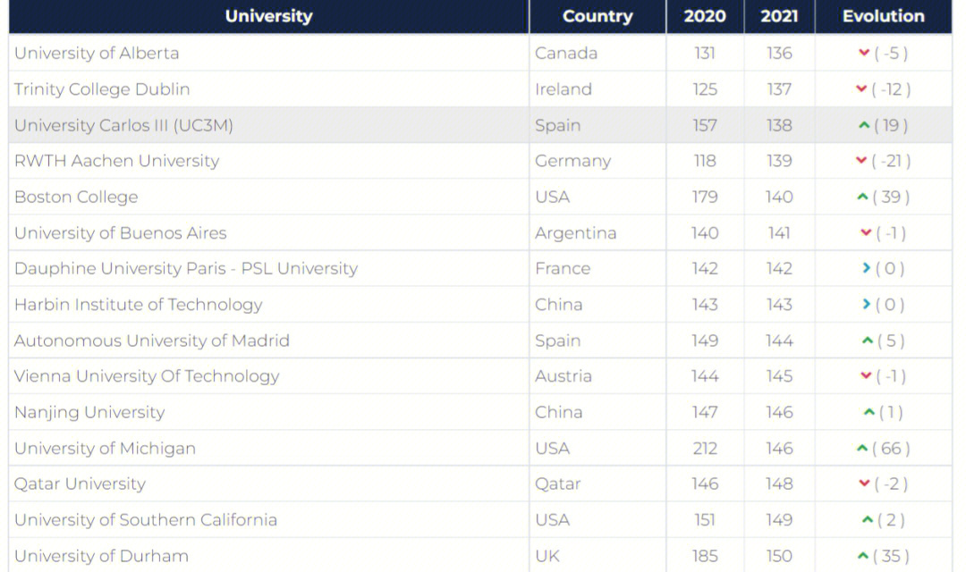Viewport: 966px width, 572px height.
Task: Click Vienna University Of Technology name
Action: [147, 376]
